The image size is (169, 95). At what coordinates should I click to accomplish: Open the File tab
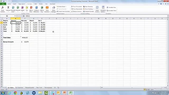point(3,4)
